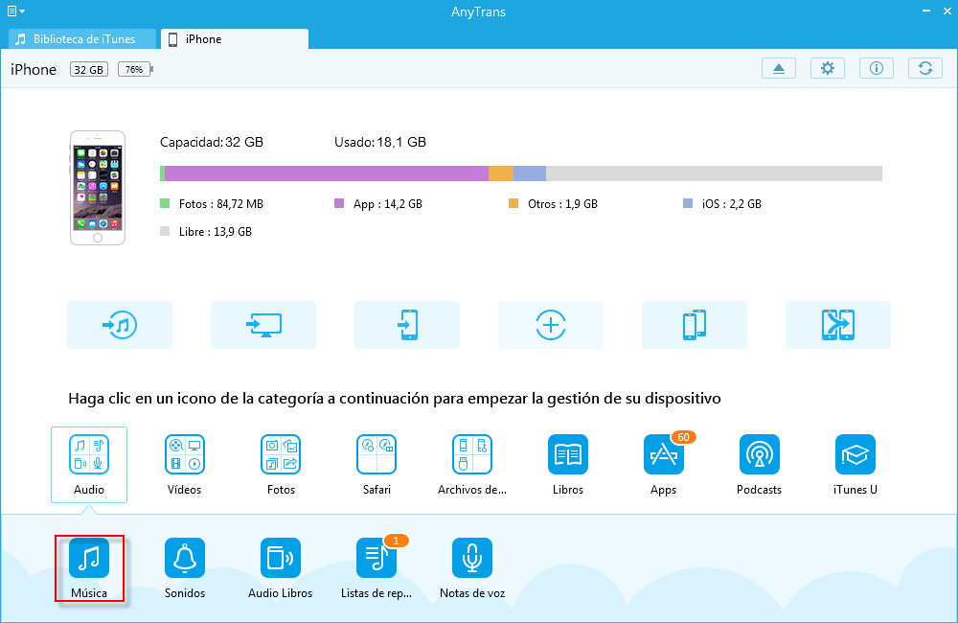Open the Podcasts category icon
Viewport: 958px width, 623px height.
click(x=760, y=454)
